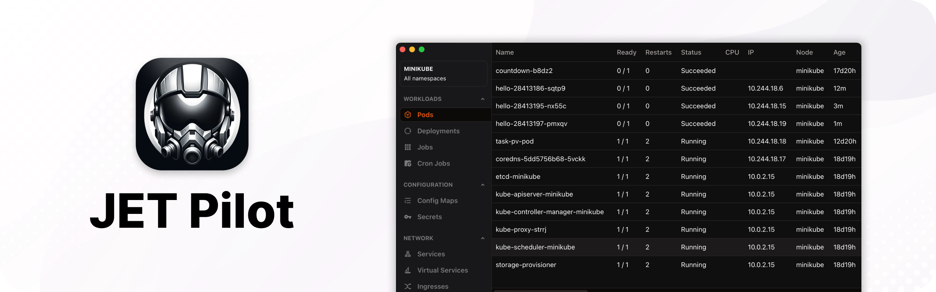Sort by the Status column header
Screen dimensions: 936x292
pyautogui.click(x=691, y=52)
